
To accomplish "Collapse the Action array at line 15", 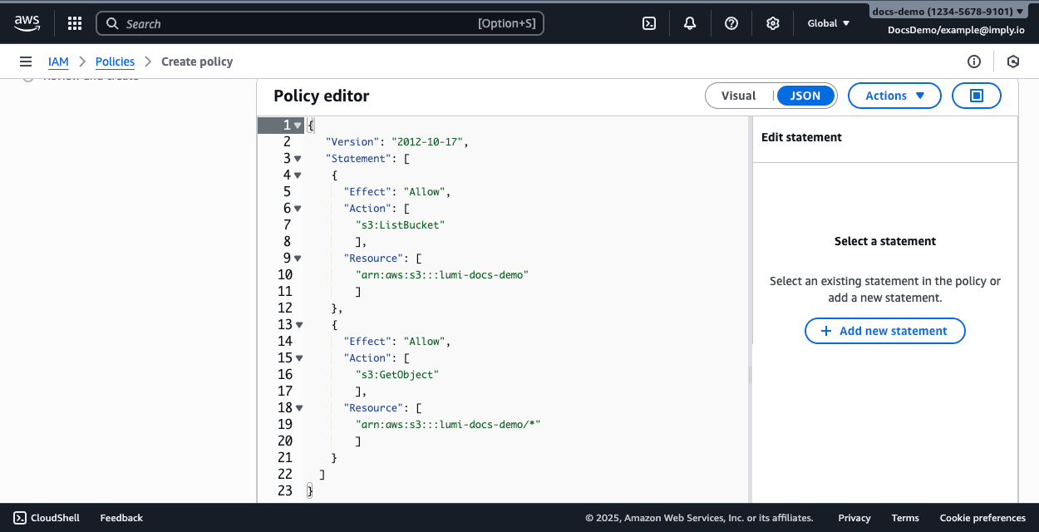I will [298, 358].
